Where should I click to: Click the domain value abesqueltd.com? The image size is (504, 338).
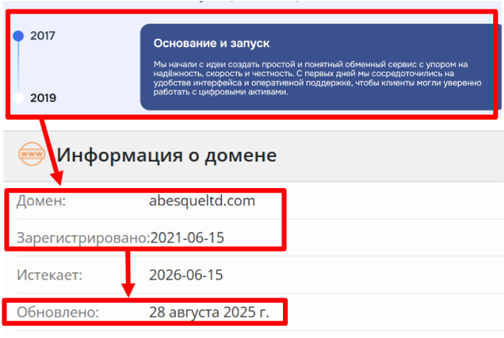[202, 201]
